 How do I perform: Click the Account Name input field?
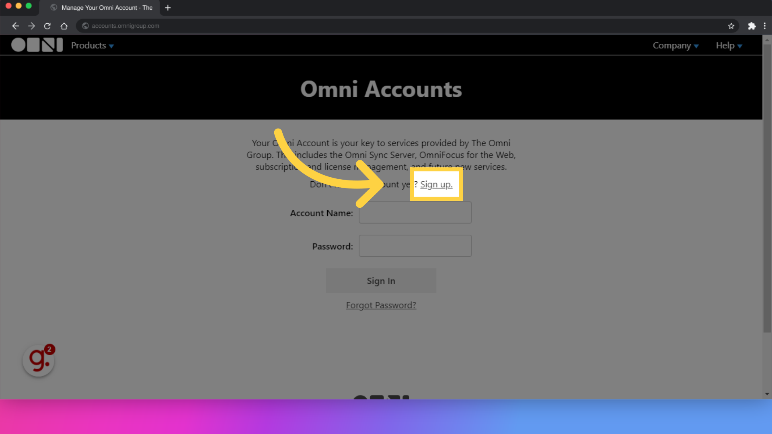[415, 213]
